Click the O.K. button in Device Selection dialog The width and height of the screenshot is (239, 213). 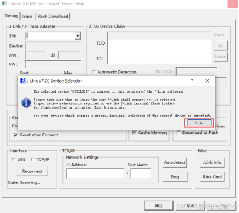(200, 123)
